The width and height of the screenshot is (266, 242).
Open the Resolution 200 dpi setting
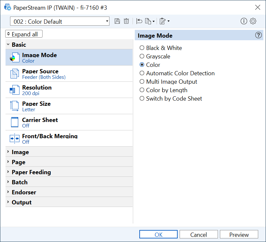(x=69, y=90)
